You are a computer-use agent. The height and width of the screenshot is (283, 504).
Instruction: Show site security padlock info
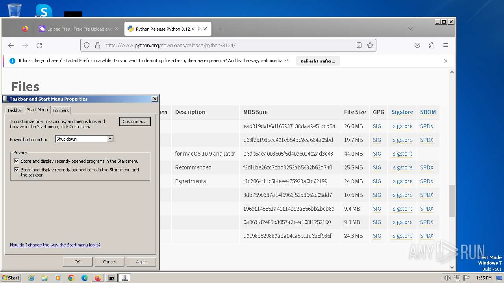pyautogui.click(x=98, y=45)
